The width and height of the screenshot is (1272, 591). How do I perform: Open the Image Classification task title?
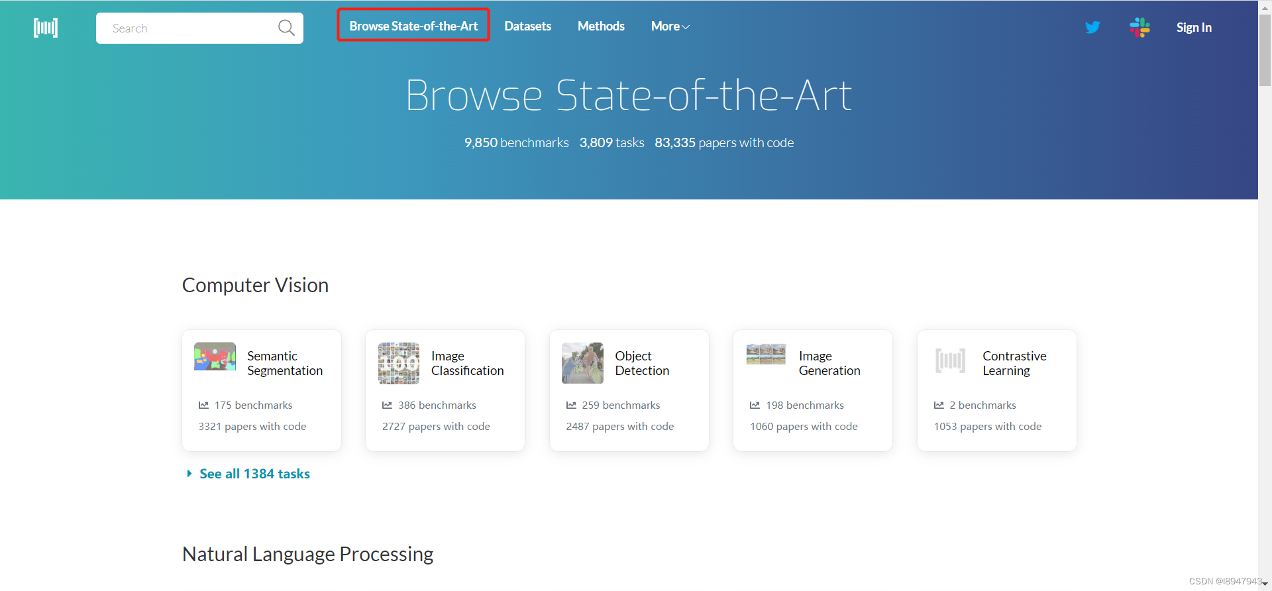(x=467, y=363)
